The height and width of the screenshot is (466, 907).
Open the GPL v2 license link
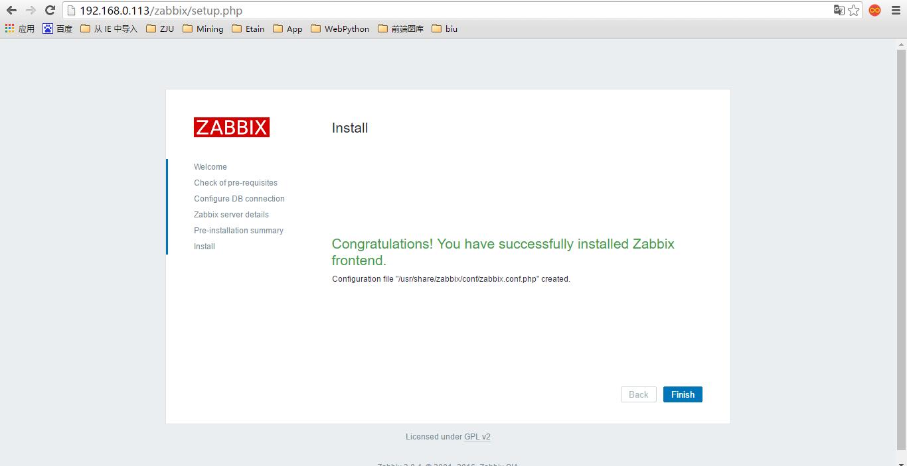[477, 436]
